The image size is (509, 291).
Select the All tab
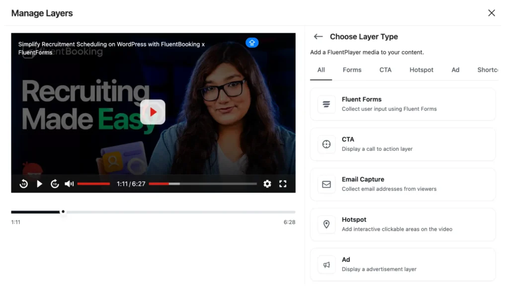[321, 70]
